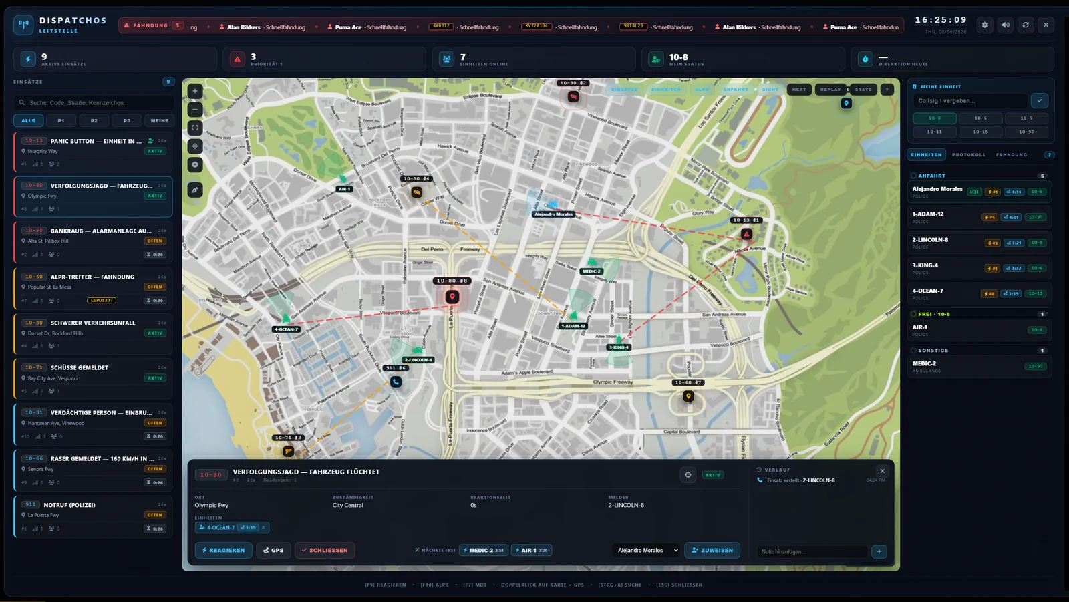
Task: Set my status to 10-97
Action: [1026, 132]
